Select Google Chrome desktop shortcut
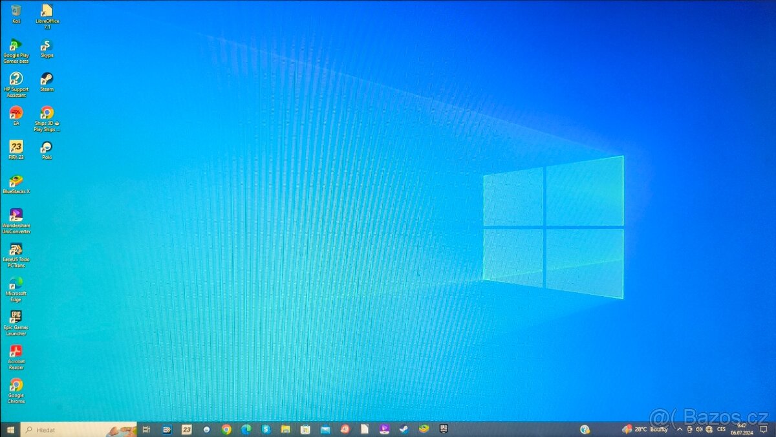 click(16, 392)
